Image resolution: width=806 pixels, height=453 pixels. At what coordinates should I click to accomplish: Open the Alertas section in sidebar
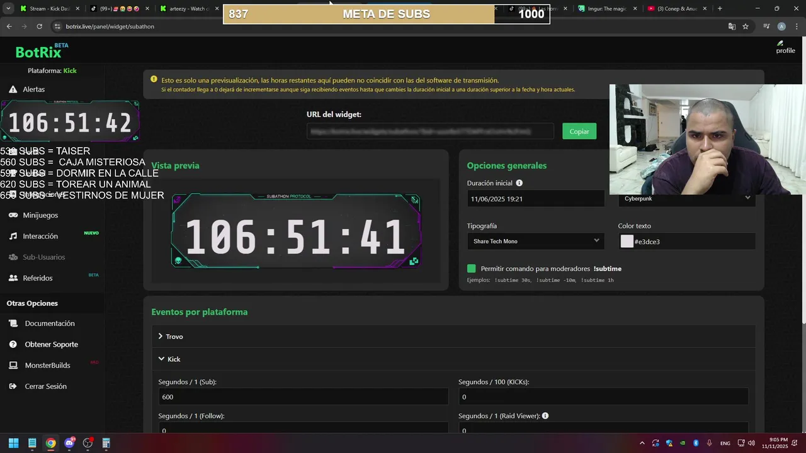tap(33, 89)
